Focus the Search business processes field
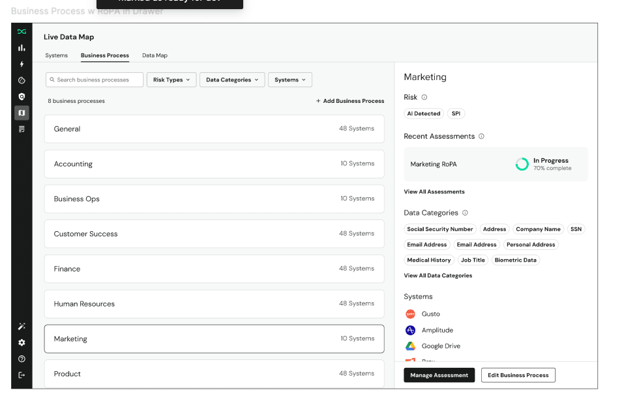The image size is (624, 403). 95,80
